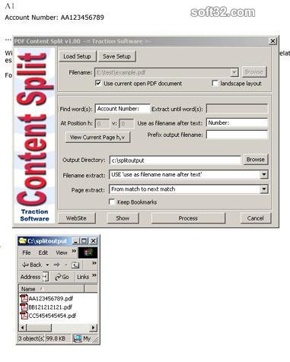Minimize the C:\splitoutput window
The height and width of the screenshot is (362, 290).
(x=75, y=241)
